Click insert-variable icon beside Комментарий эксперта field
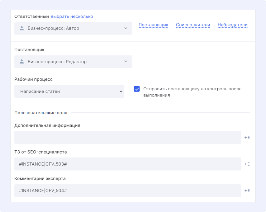 point(247,191)
